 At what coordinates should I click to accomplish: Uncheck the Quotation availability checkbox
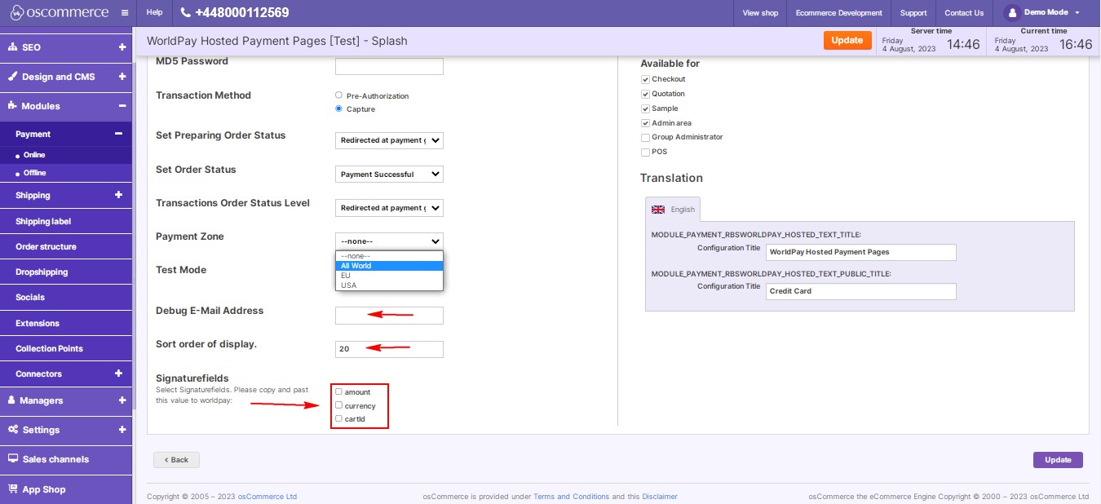coord(646,94)
